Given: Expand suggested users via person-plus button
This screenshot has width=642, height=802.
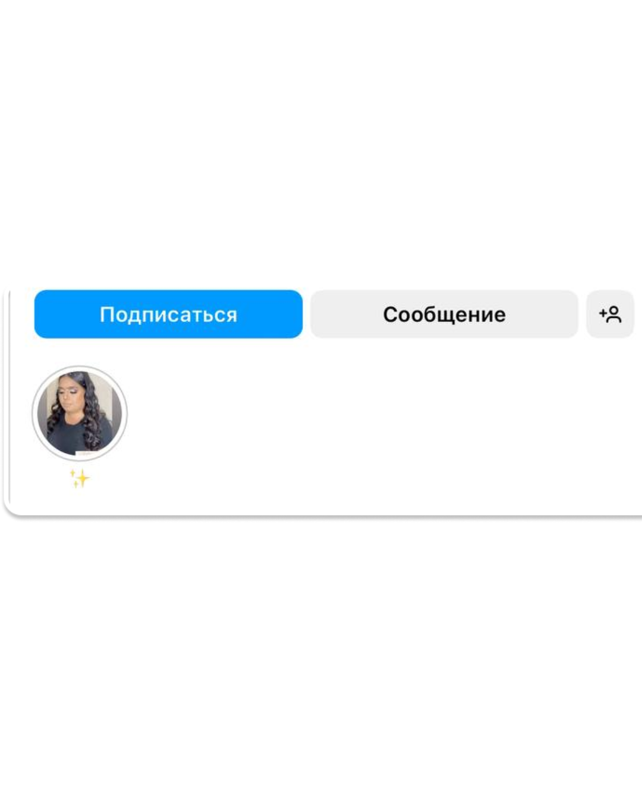Looking at the screenshot, I should 610,314.
